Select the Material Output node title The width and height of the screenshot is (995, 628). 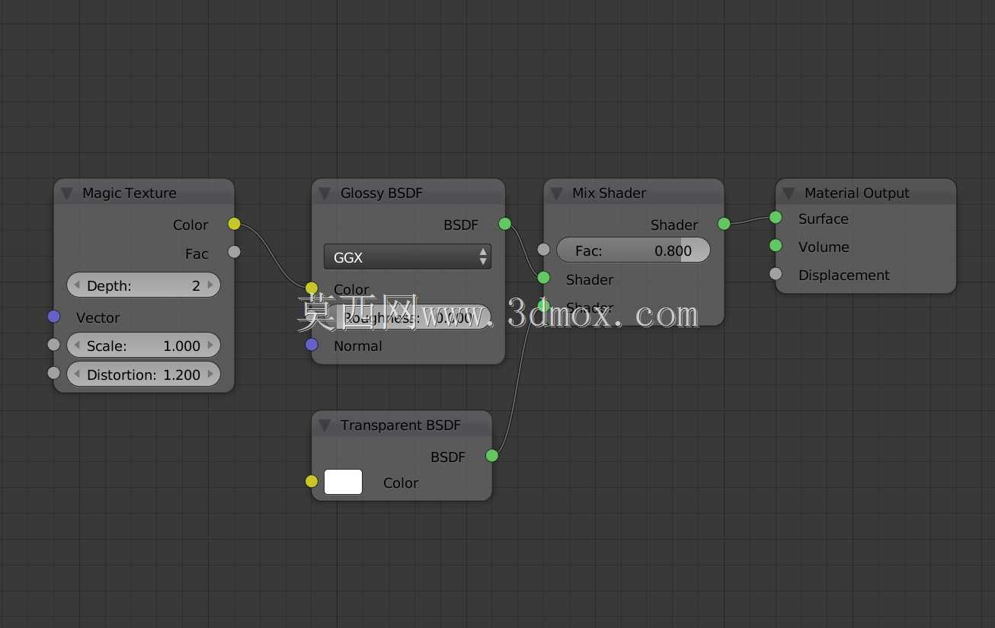pos(856,193)
